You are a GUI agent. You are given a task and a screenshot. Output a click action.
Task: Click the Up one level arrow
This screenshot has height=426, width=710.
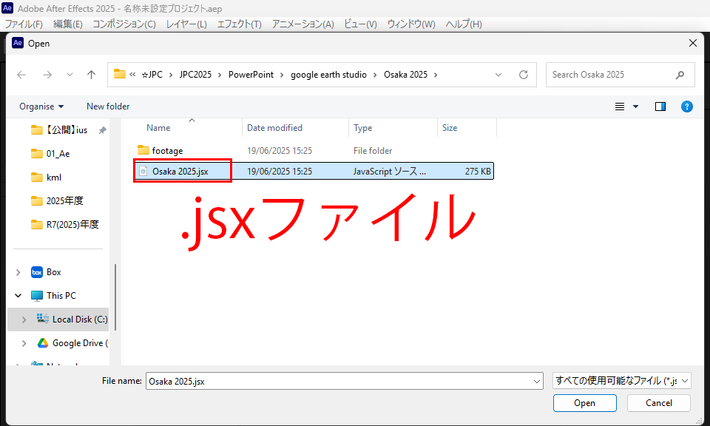coord(91,75)
